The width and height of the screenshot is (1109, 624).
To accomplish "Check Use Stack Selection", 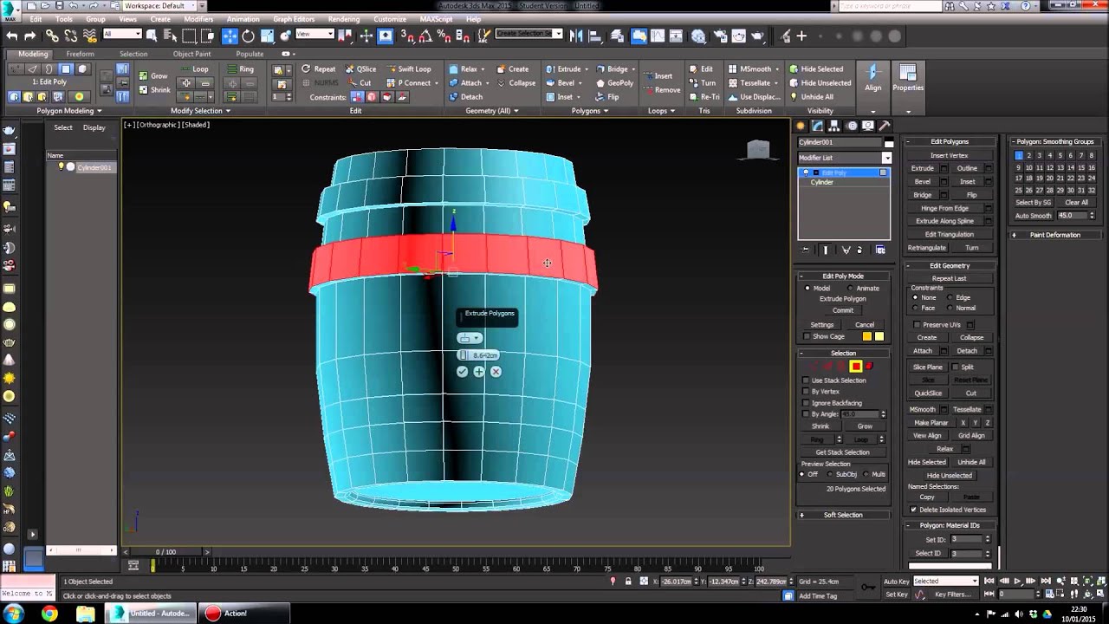I will (x=806, y=380).
